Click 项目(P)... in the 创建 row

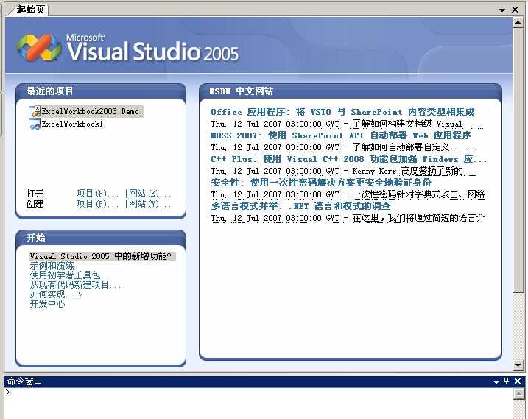[x=97, y=204]
